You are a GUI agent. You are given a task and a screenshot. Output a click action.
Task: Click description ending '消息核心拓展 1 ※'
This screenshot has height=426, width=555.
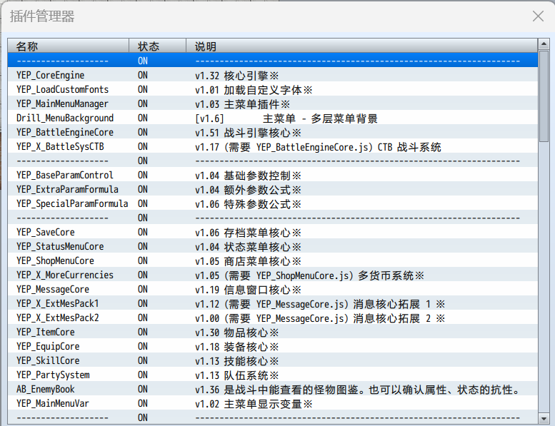[320, 304]
